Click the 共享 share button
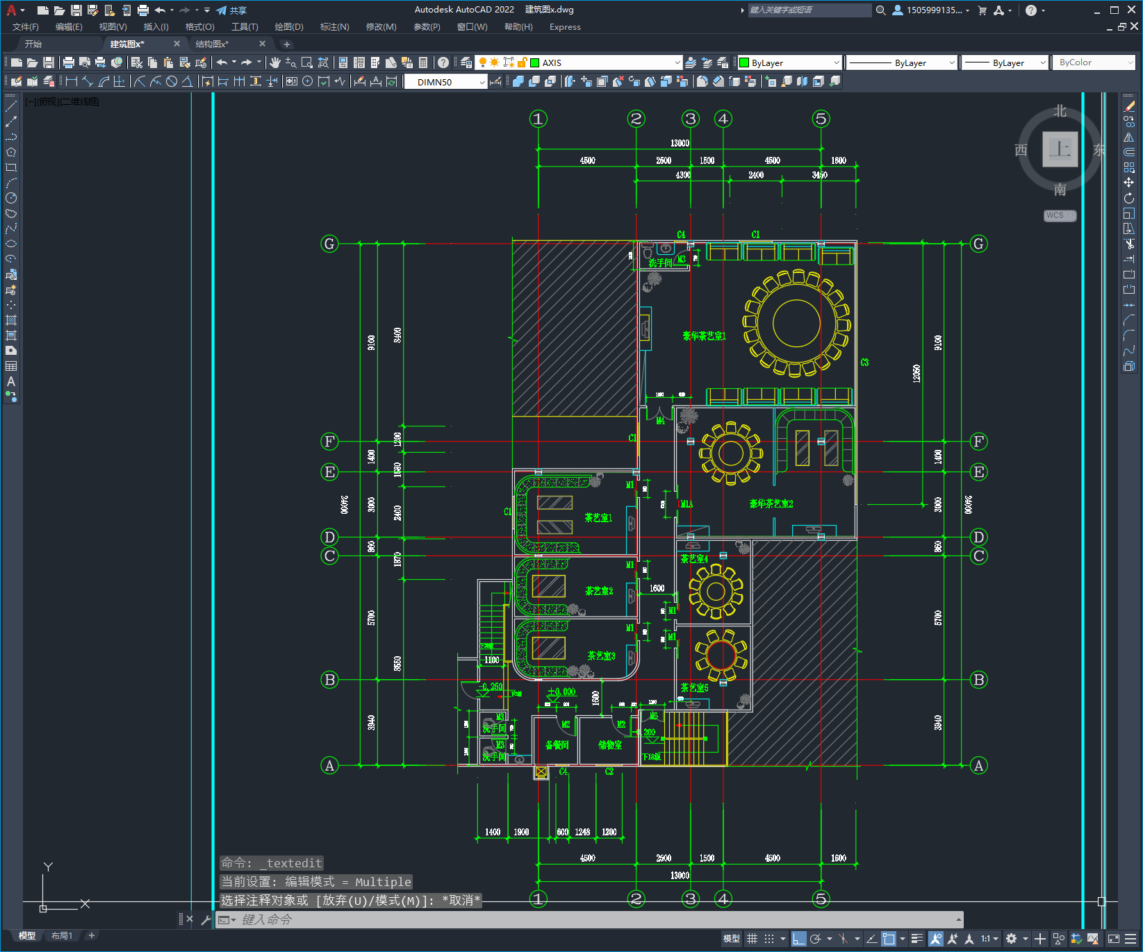The image size is (1143, 952). tap(231, 10)
